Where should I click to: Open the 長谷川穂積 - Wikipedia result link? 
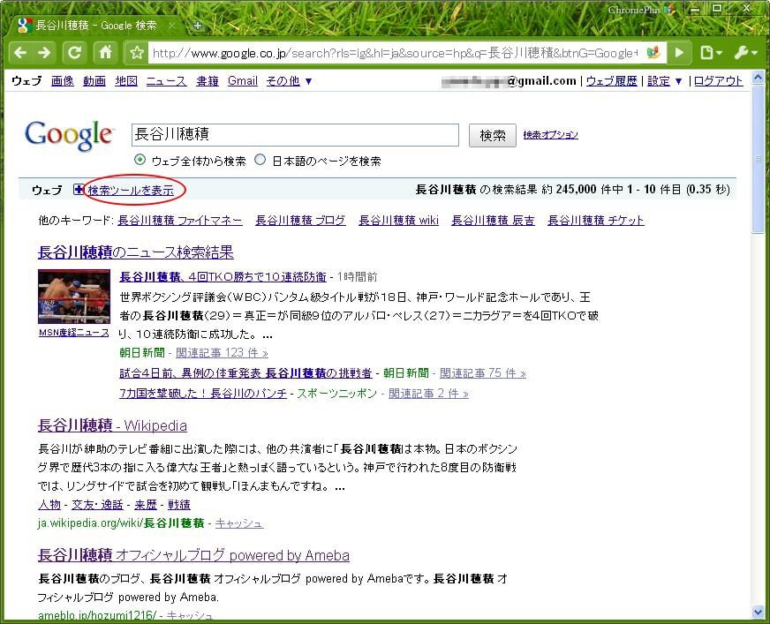click(x=112, y=425)
